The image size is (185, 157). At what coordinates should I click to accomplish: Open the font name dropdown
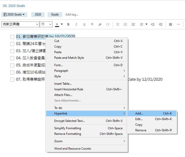[20, 24]
